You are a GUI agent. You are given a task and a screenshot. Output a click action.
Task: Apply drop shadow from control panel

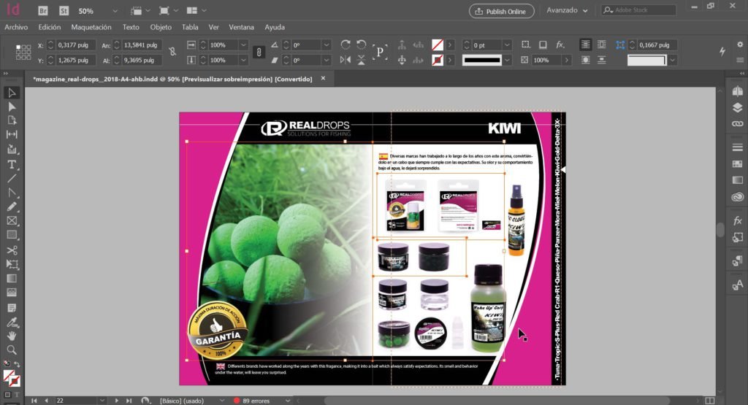pos(543,45)
